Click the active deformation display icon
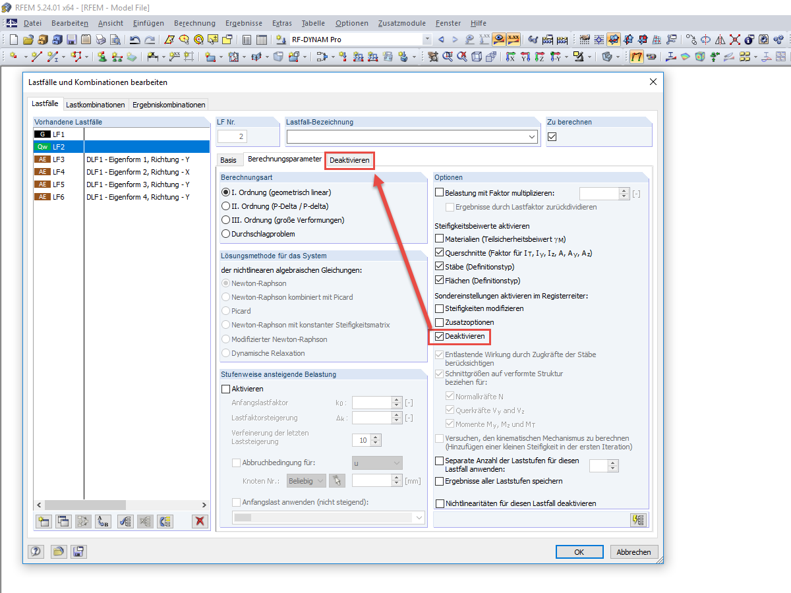This screenshot has width=791, height=593. (x=637, y=57)
